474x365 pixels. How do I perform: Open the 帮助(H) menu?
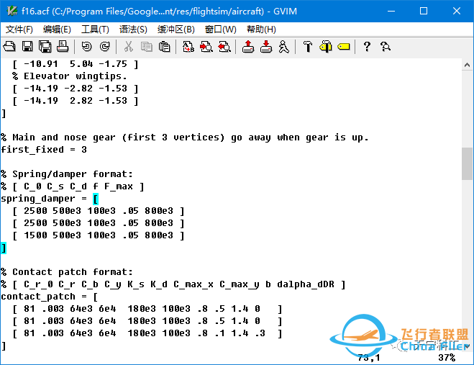[261, 29]
